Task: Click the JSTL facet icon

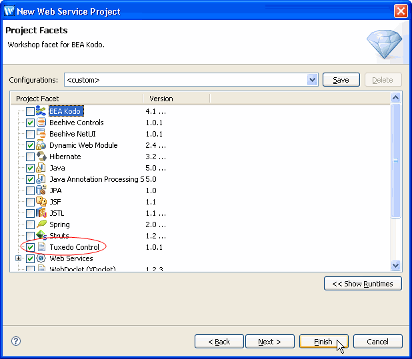Action: (x=41, y=213)
